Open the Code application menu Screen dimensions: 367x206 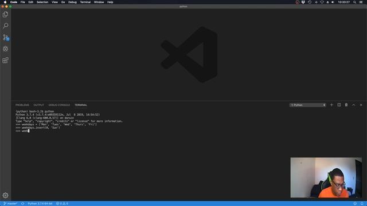[14, 2]
